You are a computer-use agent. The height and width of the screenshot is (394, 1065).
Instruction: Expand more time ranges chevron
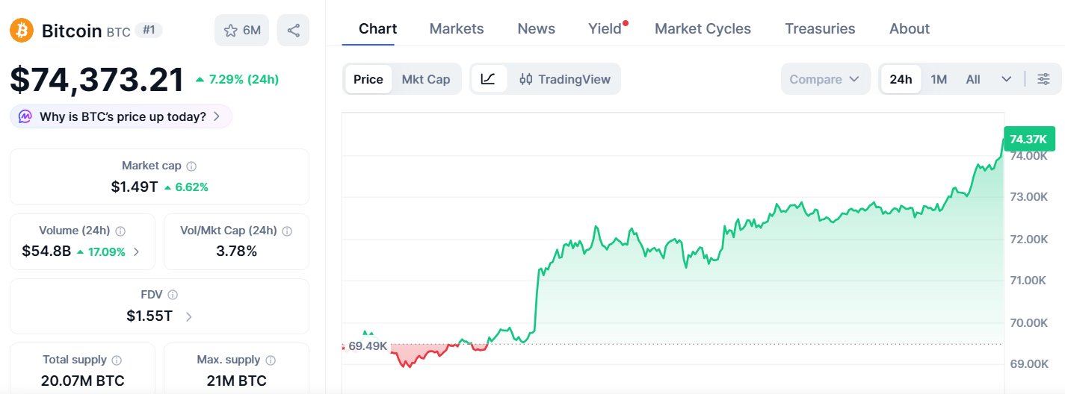pyautogui.click(x=1006, y=79)
